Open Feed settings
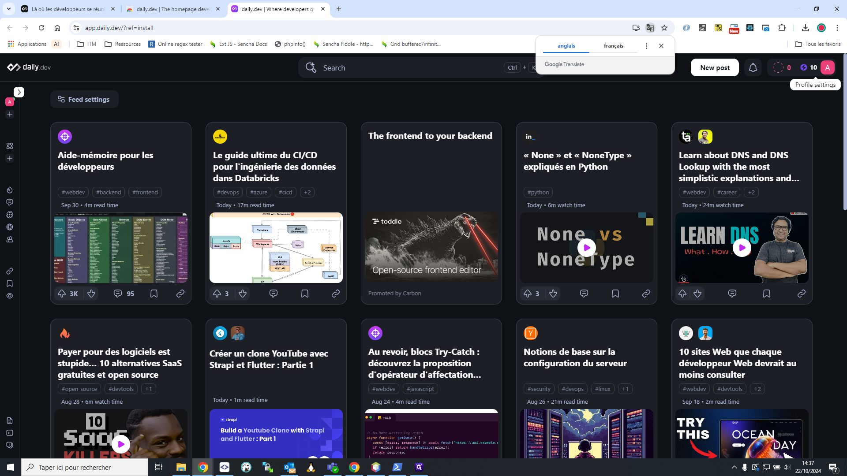 point(84,99)
